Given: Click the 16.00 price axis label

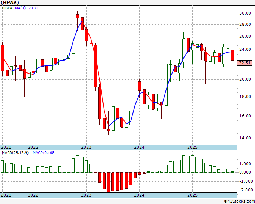Looking at the screenshot, I should [x=245, y=116].
